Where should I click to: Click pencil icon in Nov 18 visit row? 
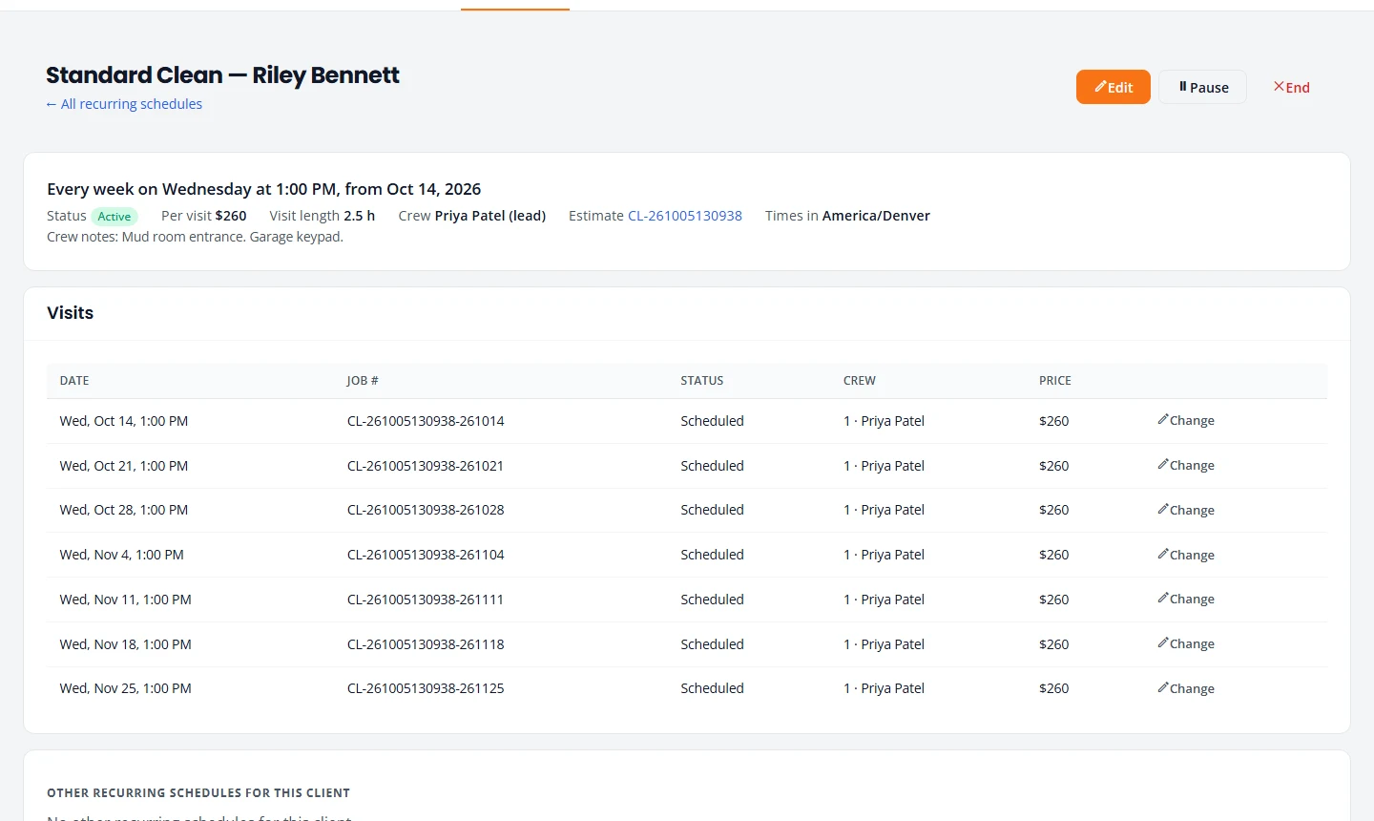1163,643
